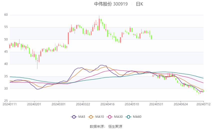Viewport: 212px width, 129px height.
Task: Click the 20240531 date axis label
Action: 156,104
